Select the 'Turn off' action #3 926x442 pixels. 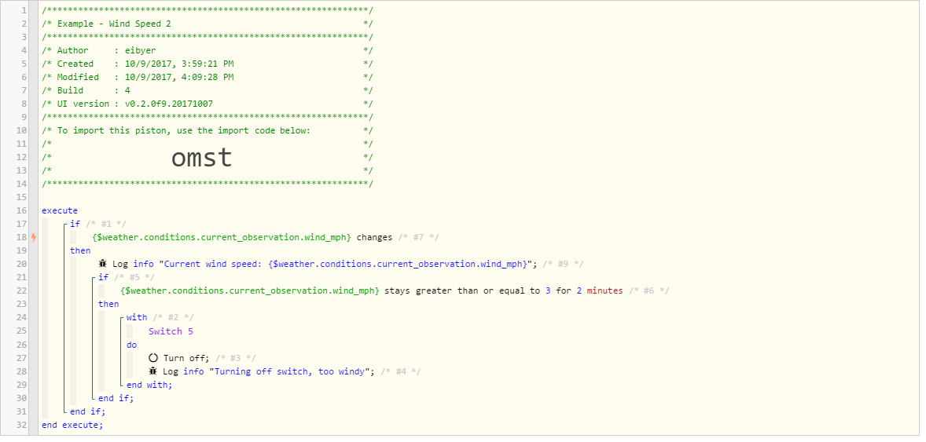click(185, 358)
